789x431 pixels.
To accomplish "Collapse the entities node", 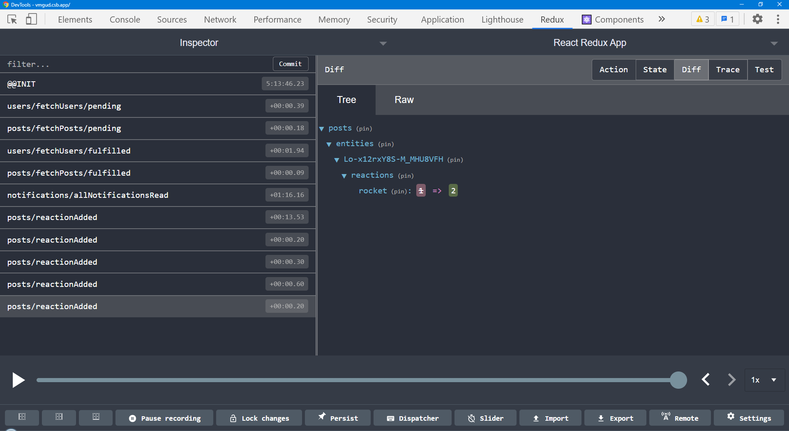I will coord(329,144).
